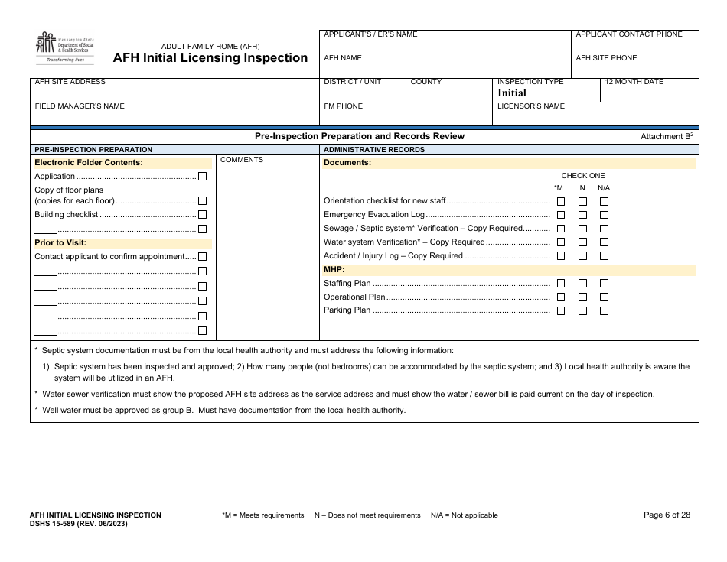Check the Building checklist box
This screenshot has width=727, height=562.
click(203, 214)
